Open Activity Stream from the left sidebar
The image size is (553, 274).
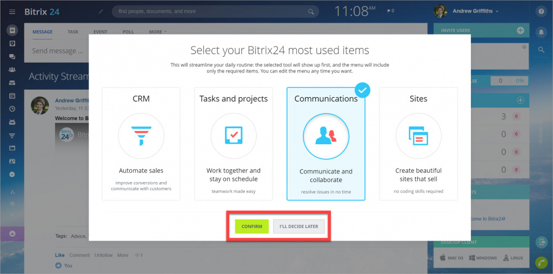(x=12, y=30)
